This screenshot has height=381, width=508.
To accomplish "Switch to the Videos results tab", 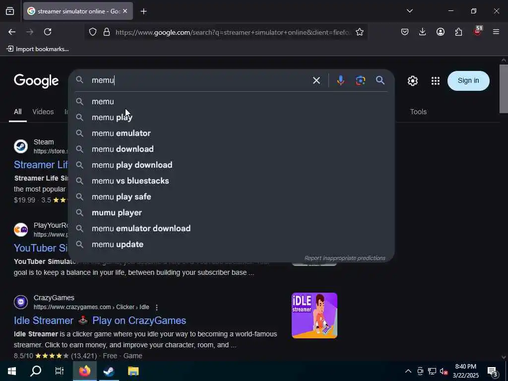I will coord(43,112).
